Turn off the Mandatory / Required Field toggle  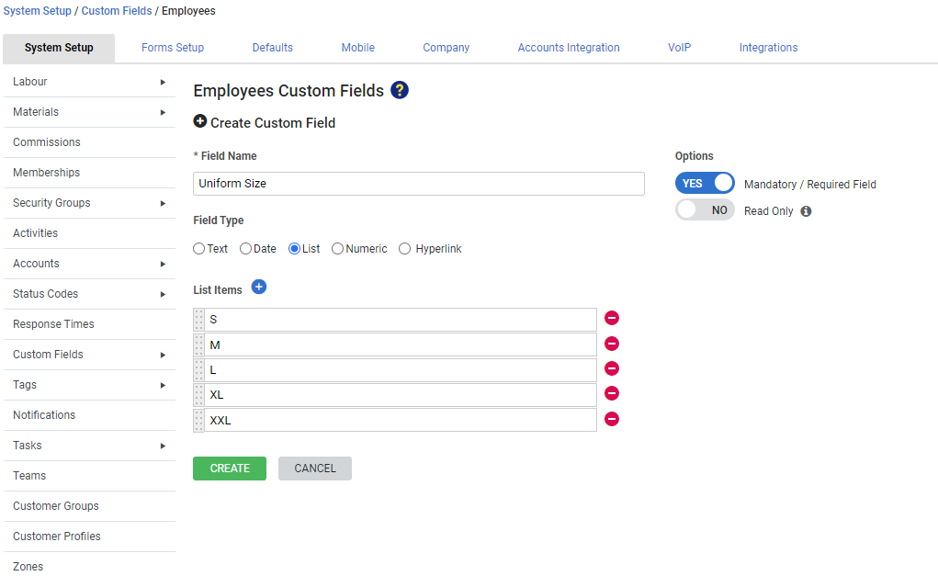coord(705,183)
